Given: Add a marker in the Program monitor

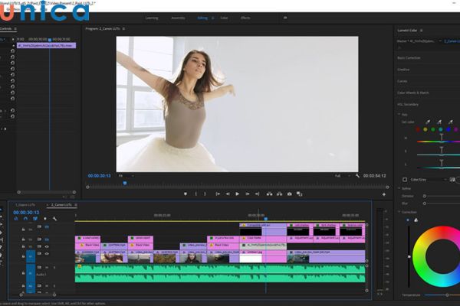Looking at the screenshot, I should pyautogui.click(x=185, y=194).
